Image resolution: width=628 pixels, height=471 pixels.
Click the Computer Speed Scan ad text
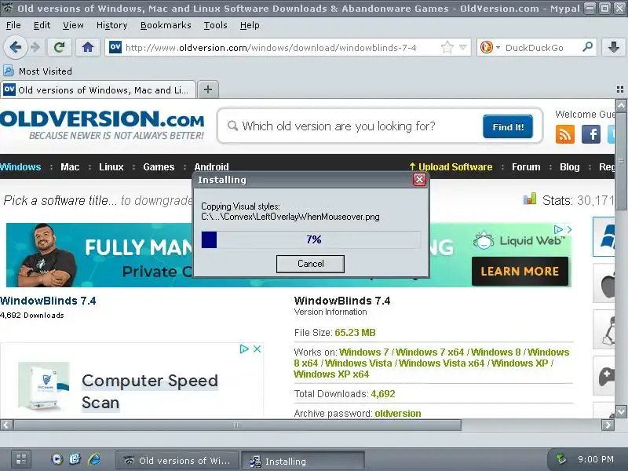click(x=150, y=391)
